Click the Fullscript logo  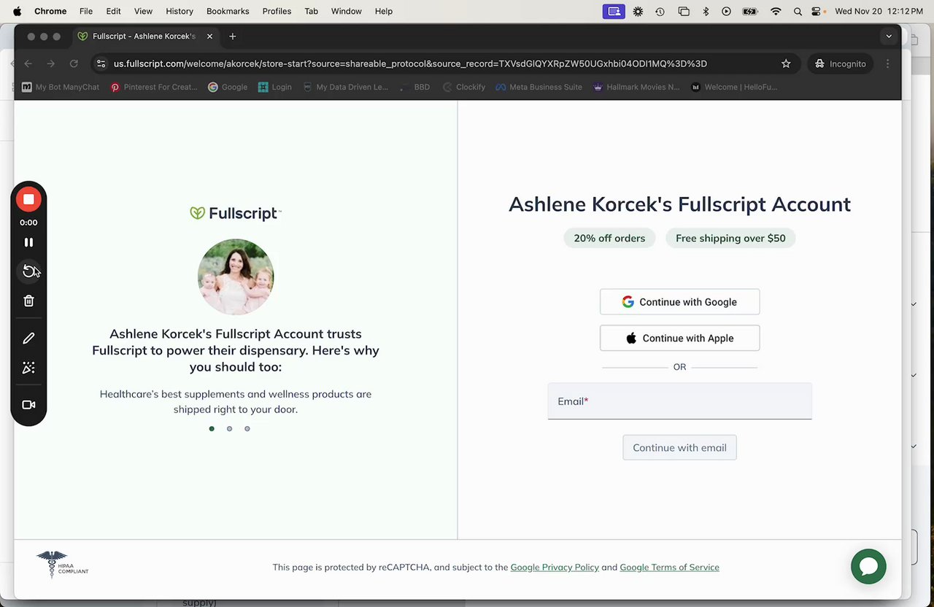pyautogui.click(x=235, y=213)
